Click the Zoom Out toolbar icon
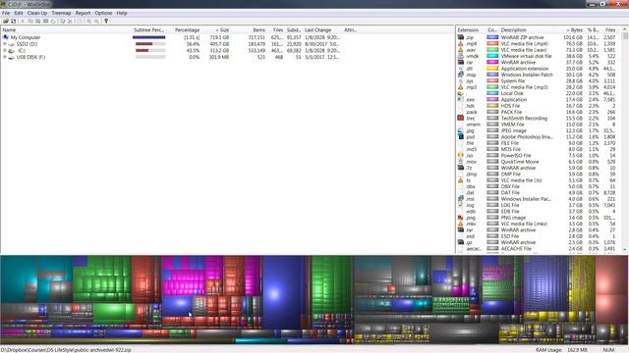 [96, 22]
